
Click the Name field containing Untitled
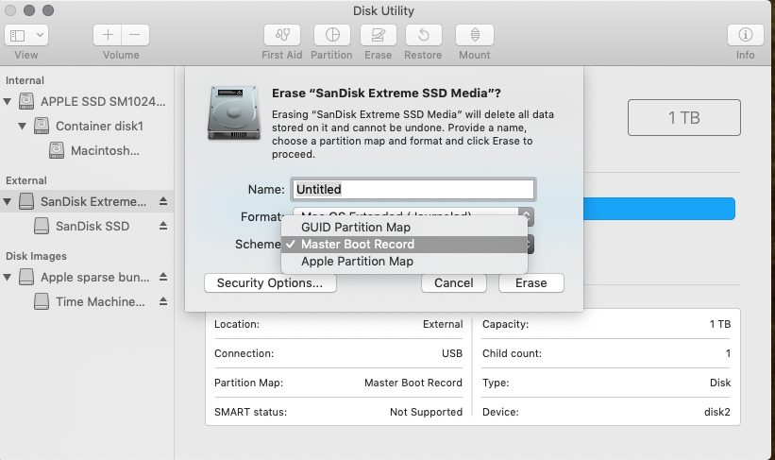413,190
